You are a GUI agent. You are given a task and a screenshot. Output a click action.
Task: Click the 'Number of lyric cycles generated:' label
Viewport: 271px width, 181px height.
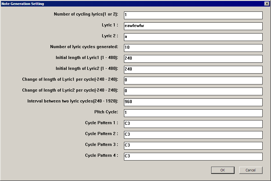point(84,47)
